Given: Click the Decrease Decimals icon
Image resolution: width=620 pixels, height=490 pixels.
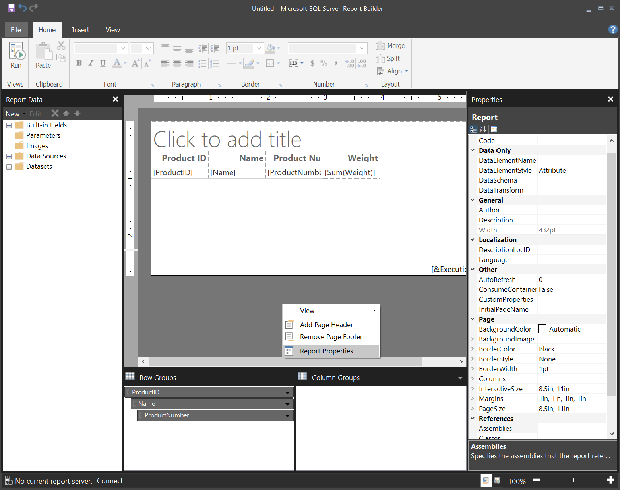Looking at the screenshot, I should [362, 63].
